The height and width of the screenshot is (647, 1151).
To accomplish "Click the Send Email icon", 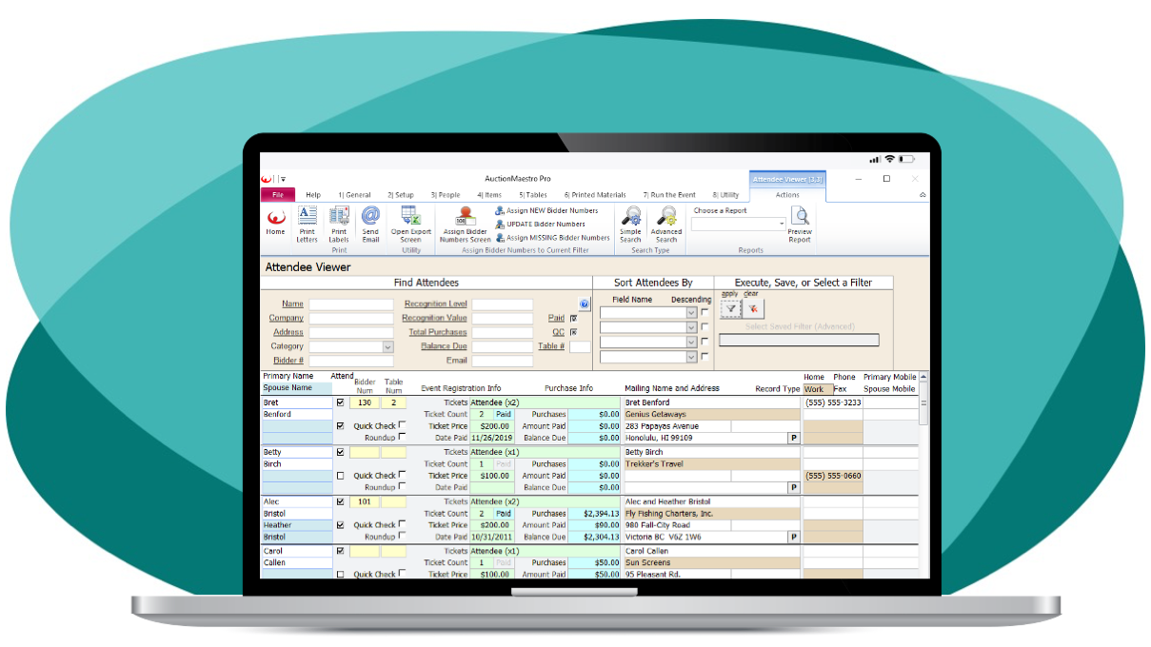I will [x=370, y=222].
